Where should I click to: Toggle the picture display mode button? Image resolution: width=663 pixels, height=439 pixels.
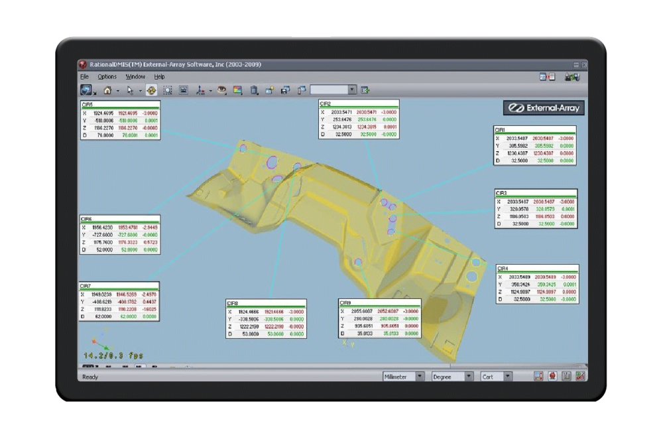click(184, 90)
